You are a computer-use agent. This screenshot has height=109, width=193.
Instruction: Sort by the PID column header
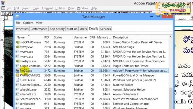[46, 37]
